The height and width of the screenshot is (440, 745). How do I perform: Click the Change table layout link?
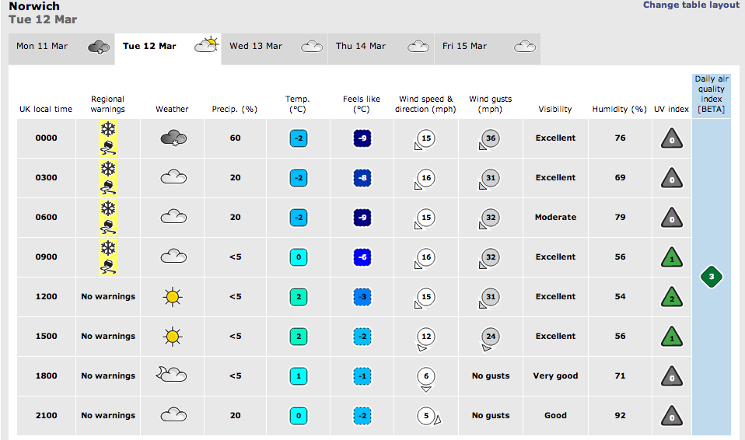point(691,5)
